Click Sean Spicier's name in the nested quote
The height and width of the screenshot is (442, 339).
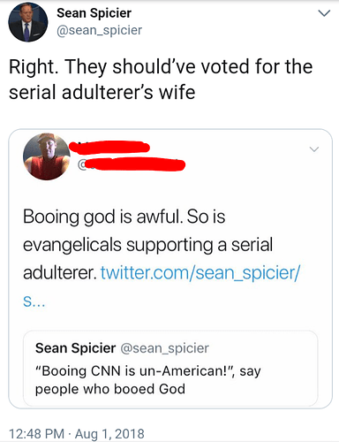[75, 348]
